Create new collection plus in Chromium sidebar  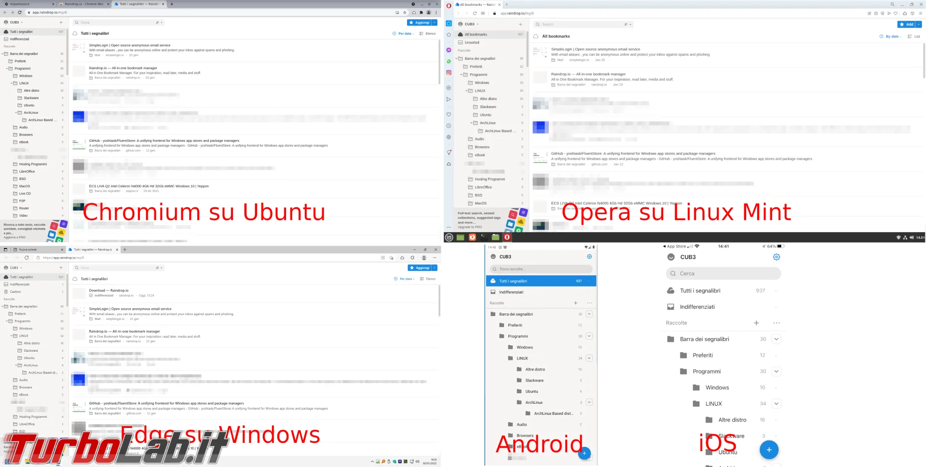pyautogui.click(x=61, y=22)
